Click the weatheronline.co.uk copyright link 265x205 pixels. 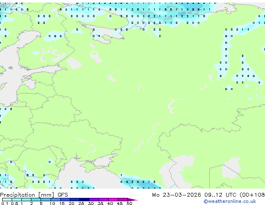pos(229,201)
